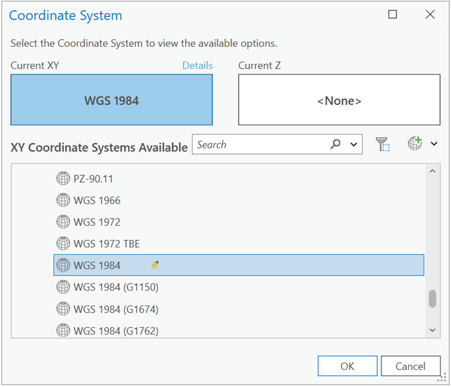Image resolution: width=451 pixels, height=387 pixels.
Task: Select the Current XY WGS 1984 box
Action: pos(112,100)
